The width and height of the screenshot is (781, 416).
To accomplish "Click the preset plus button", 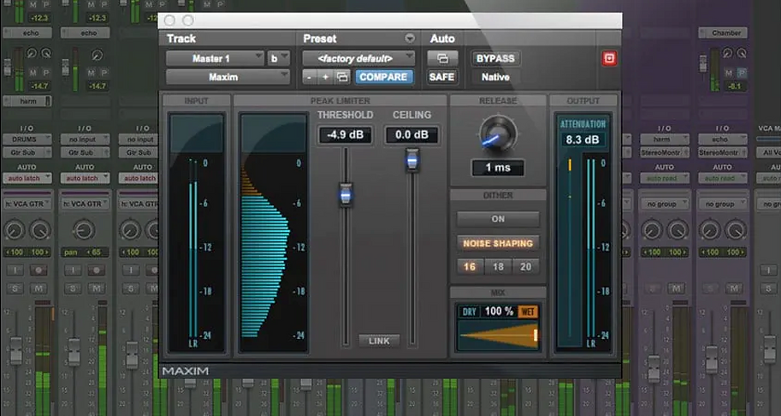I will (x=325, y=77).
